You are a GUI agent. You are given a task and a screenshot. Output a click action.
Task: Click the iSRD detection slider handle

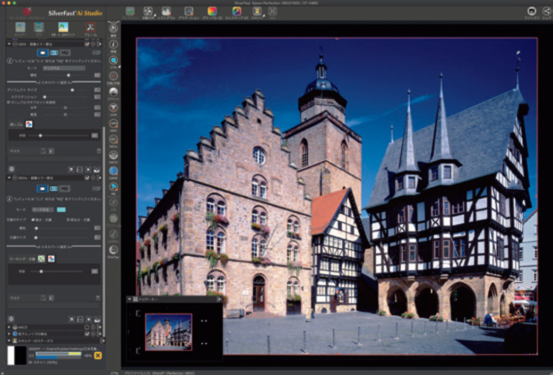click(69, 75)
